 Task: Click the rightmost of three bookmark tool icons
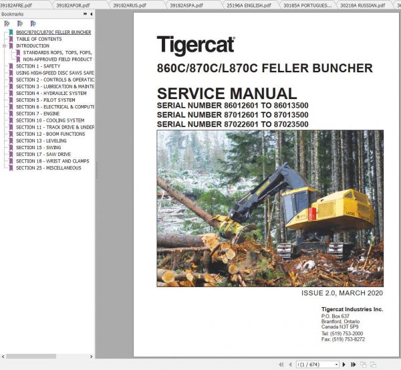tap(33, 24)
